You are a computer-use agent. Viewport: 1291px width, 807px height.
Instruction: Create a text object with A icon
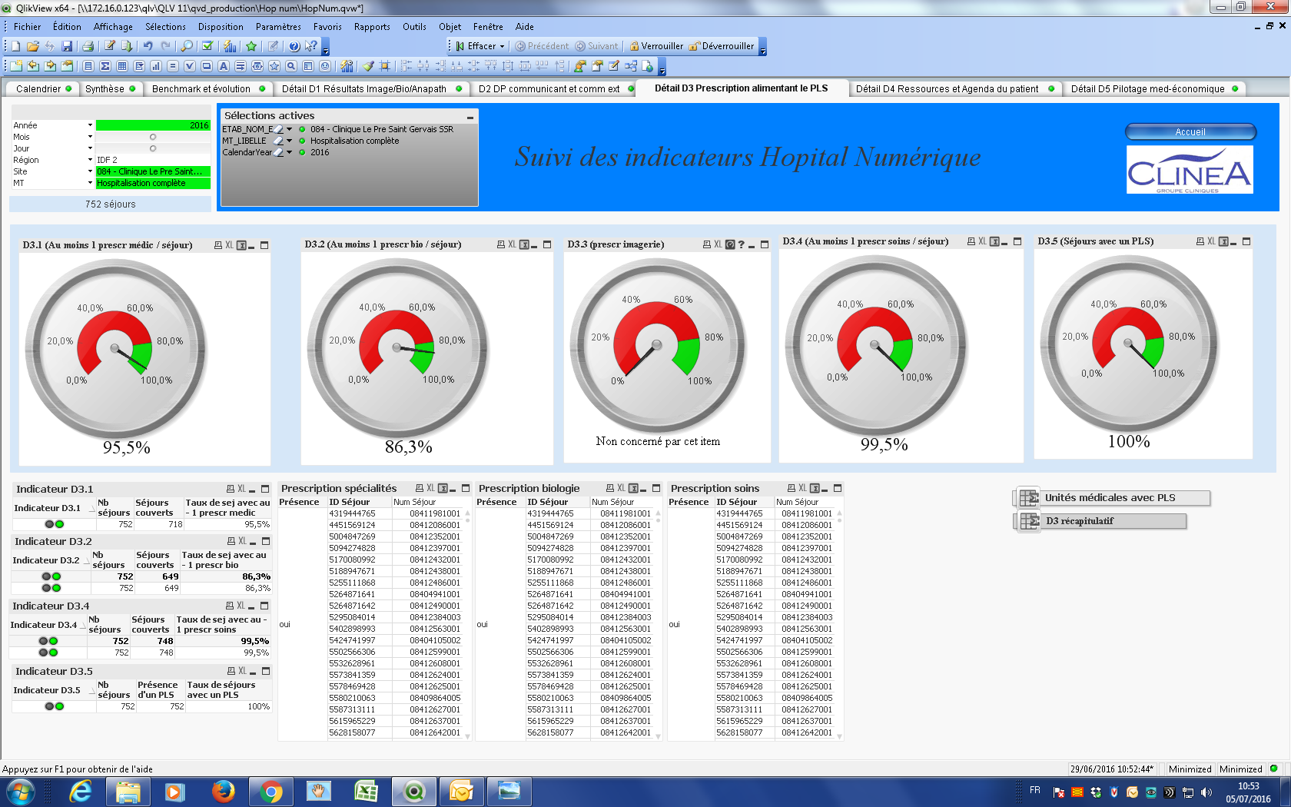point(224,66)
